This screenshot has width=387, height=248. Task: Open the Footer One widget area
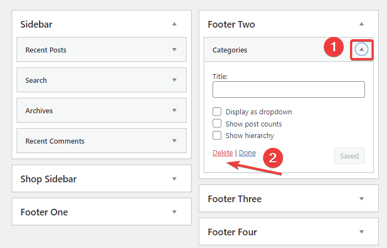[x=174, y=212]
